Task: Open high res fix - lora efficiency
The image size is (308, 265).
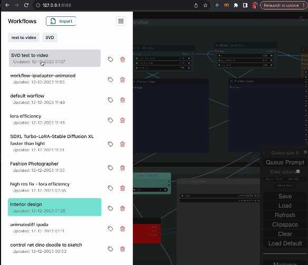Action: [55, 187]
